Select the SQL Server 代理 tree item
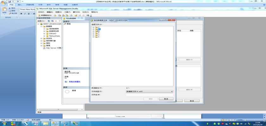Image resolution: width=266 pixels, height=126 pixels. click(x=54, y=48)
